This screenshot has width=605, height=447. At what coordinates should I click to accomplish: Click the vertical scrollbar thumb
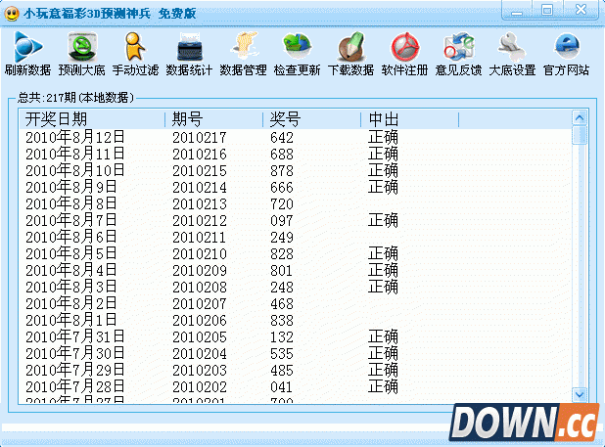click(x=580, y=135)
